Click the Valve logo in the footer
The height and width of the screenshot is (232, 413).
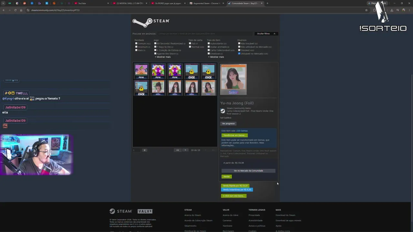[145, 211]
